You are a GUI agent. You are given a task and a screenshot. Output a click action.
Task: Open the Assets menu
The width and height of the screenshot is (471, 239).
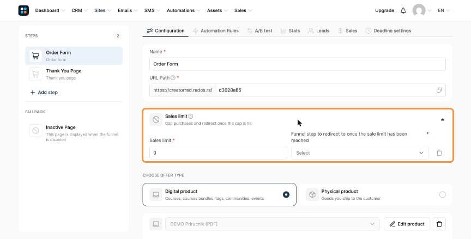(217, 10)
